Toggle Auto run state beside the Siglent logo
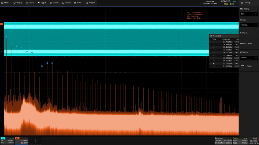The image size is (259, 145). tap(234, 1)
